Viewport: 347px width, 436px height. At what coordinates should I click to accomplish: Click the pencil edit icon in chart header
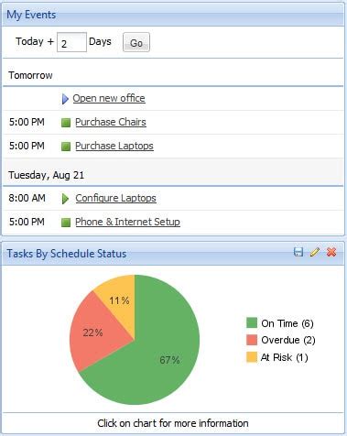coord(315,252)
